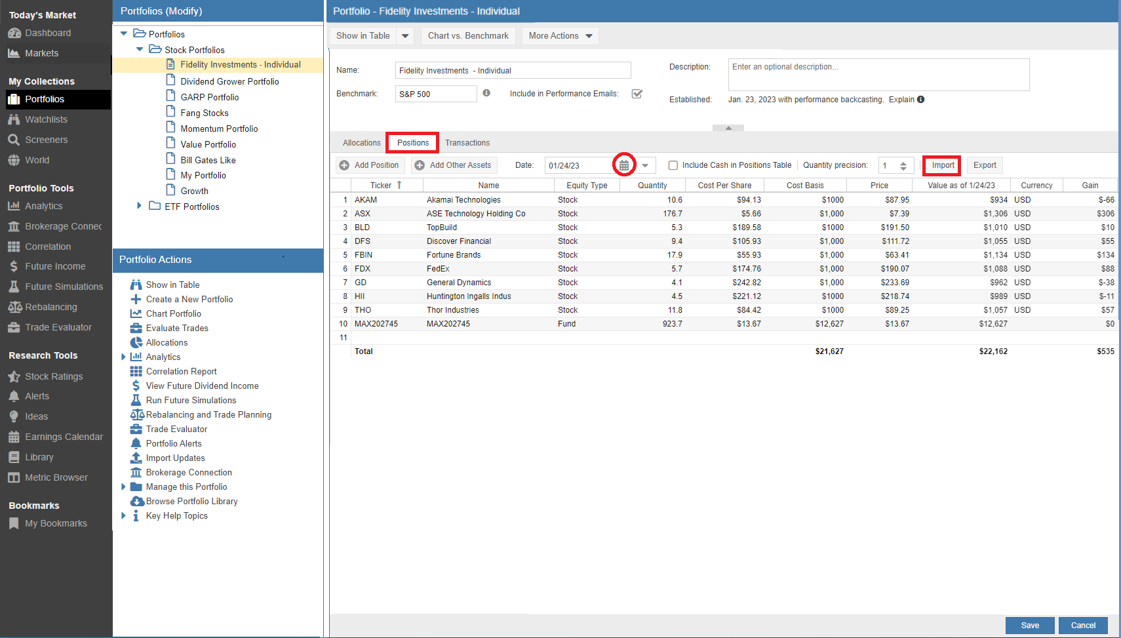Open Future Simulations flask icon in sidebar
Viewport: 1121px width, 638px height.
pos(14,287)
